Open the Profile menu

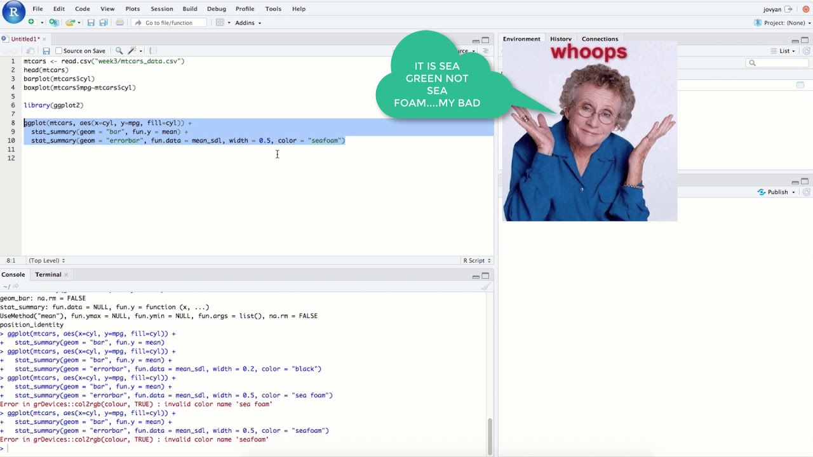pyautogui.click(x=245, y=9)
